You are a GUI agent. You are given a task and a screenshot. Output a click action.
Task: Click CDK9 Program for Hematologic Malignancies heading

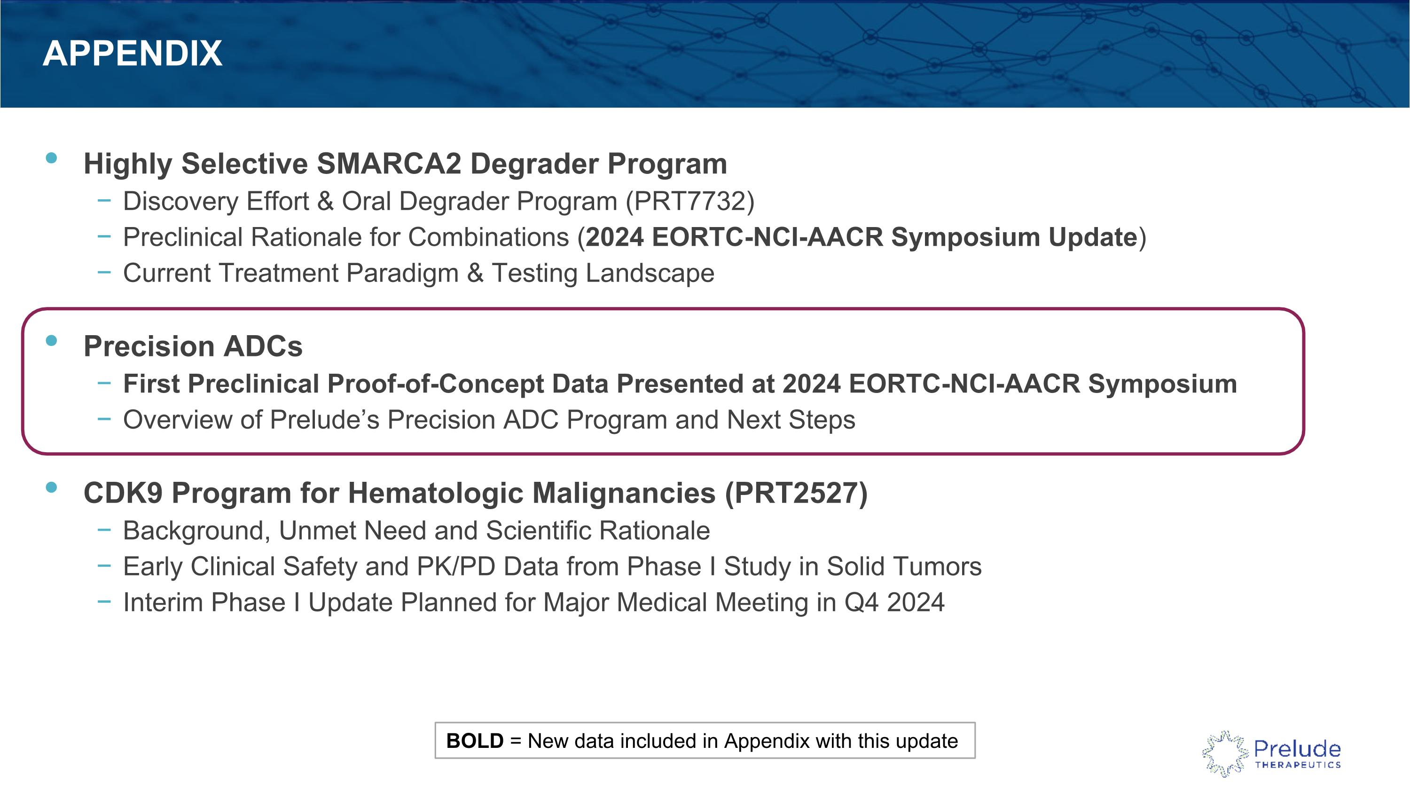475,493
